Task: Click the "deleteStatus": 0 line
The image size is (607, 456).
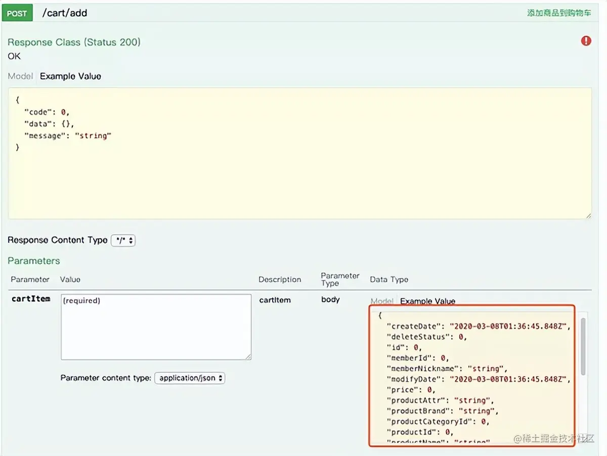Action: (426, 337)
